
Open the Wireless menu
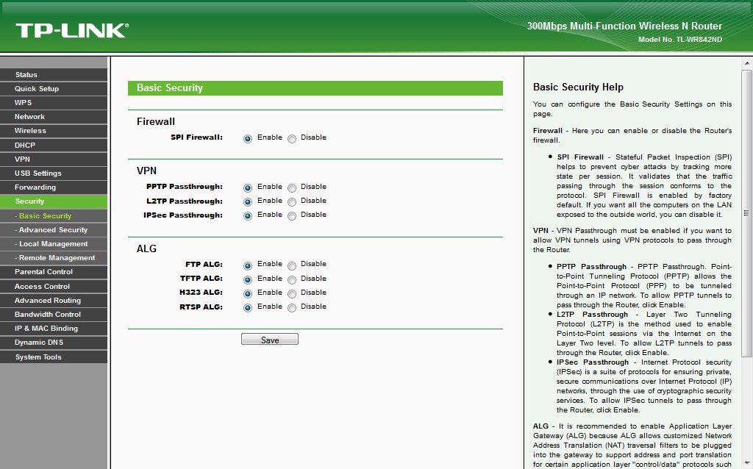click(54, 131)
